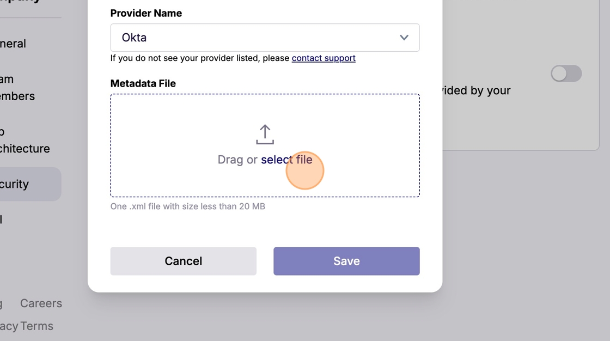Open the Terms footer link
Viewport: 610px width, 341px height.
tap(37, 326)
